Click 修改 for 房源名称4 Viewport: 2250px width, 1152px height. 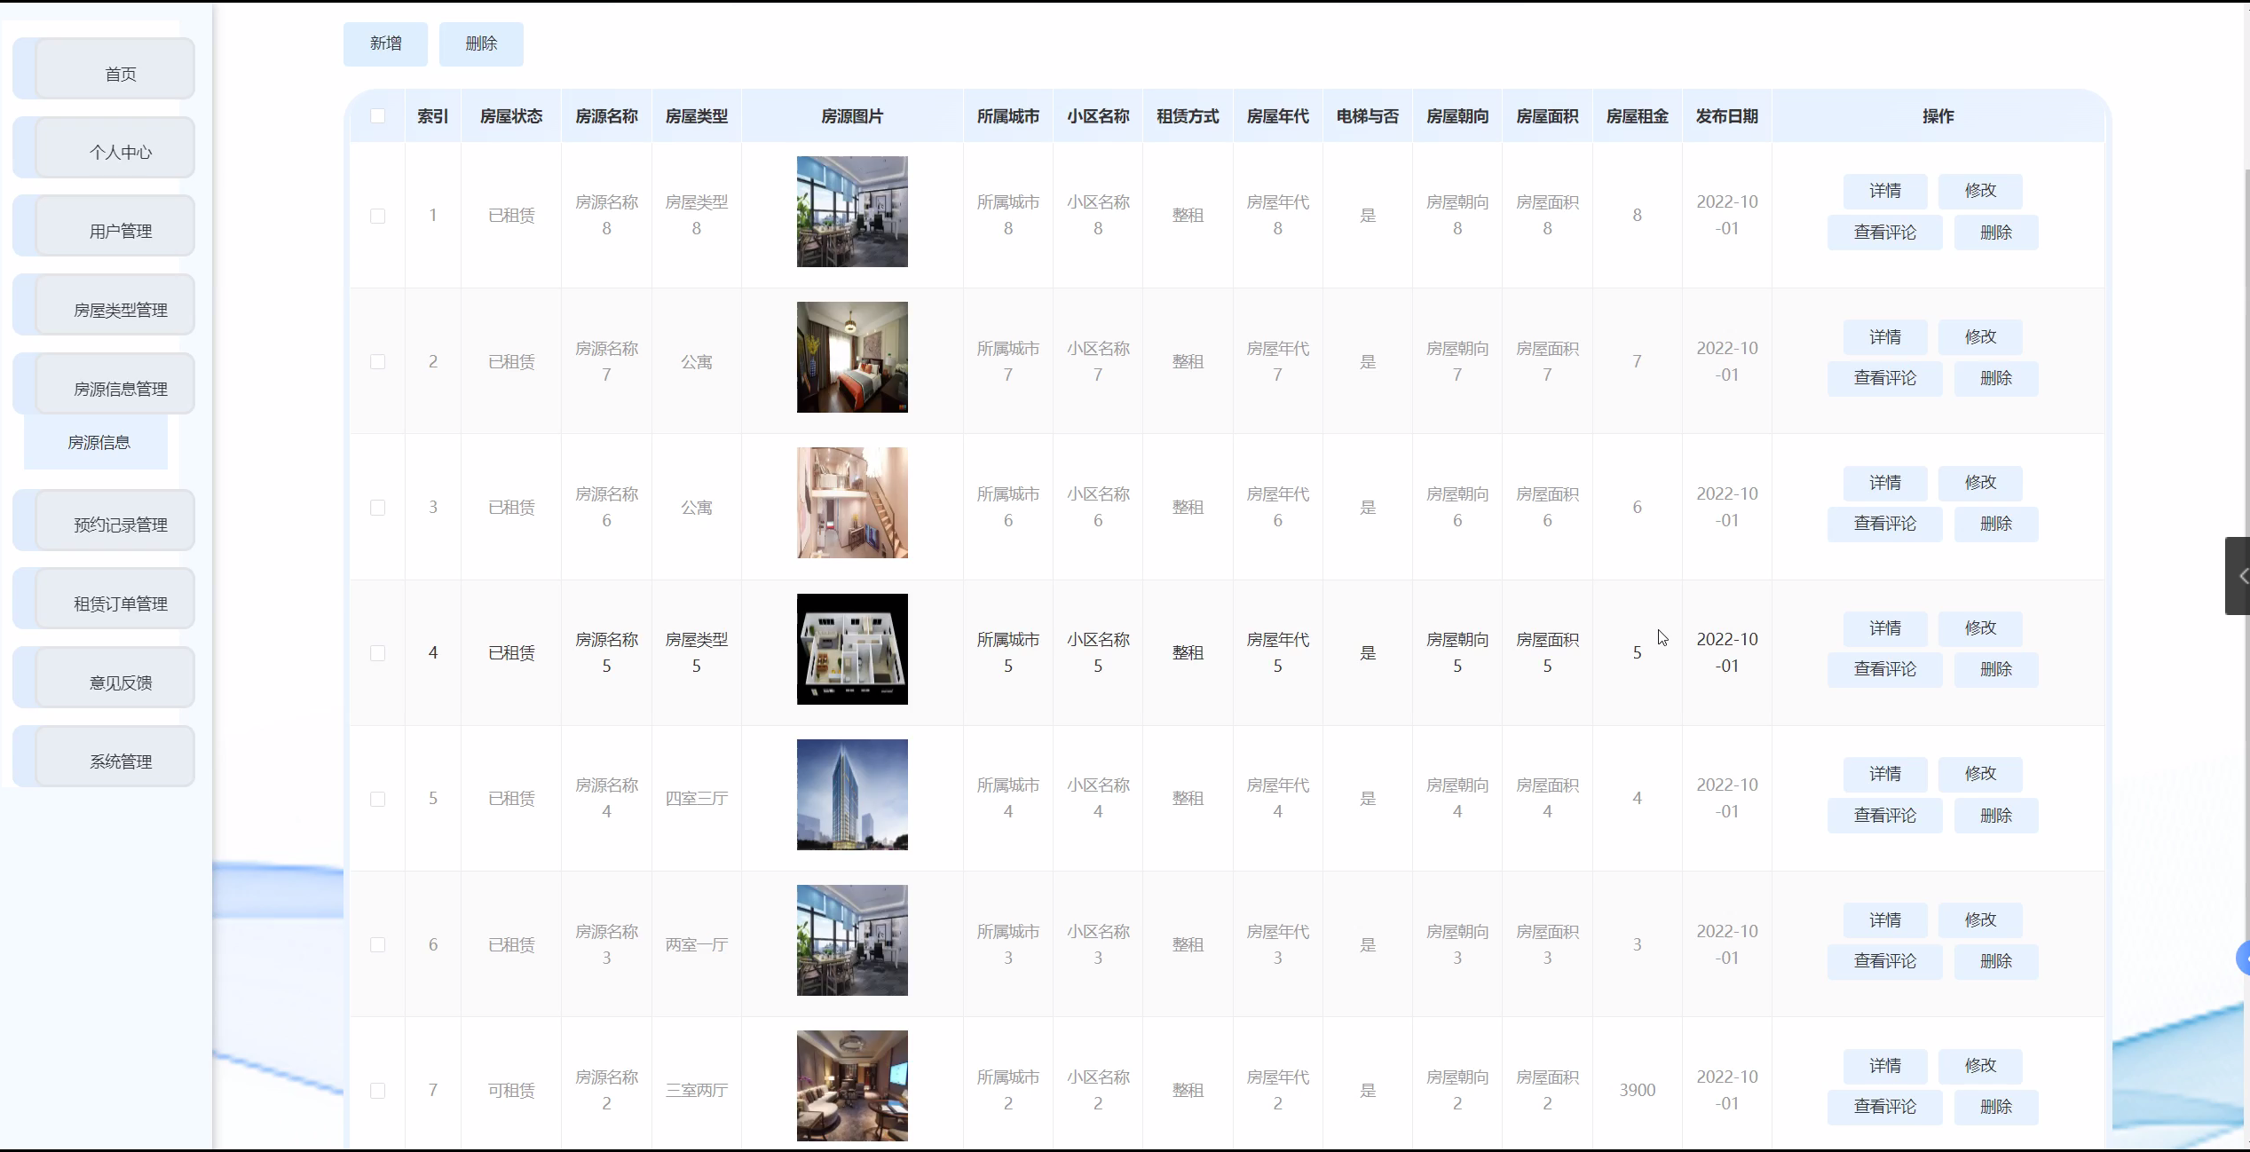(x=1980, y=774)
